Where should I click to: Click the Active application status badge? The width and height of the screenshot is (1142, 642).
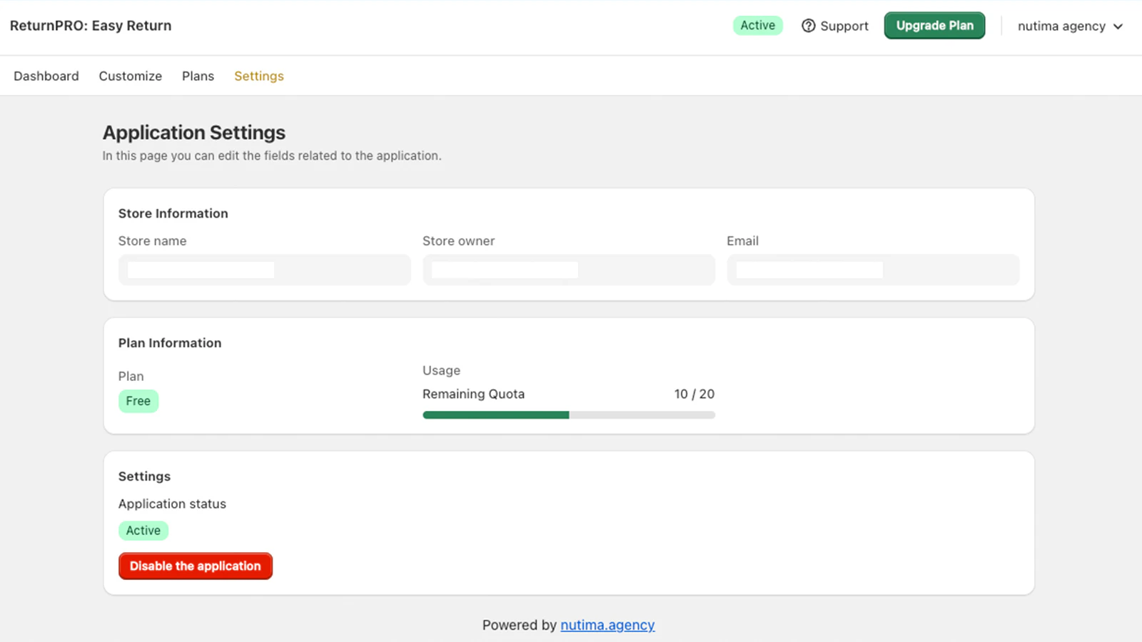click(x=143, y=530)
